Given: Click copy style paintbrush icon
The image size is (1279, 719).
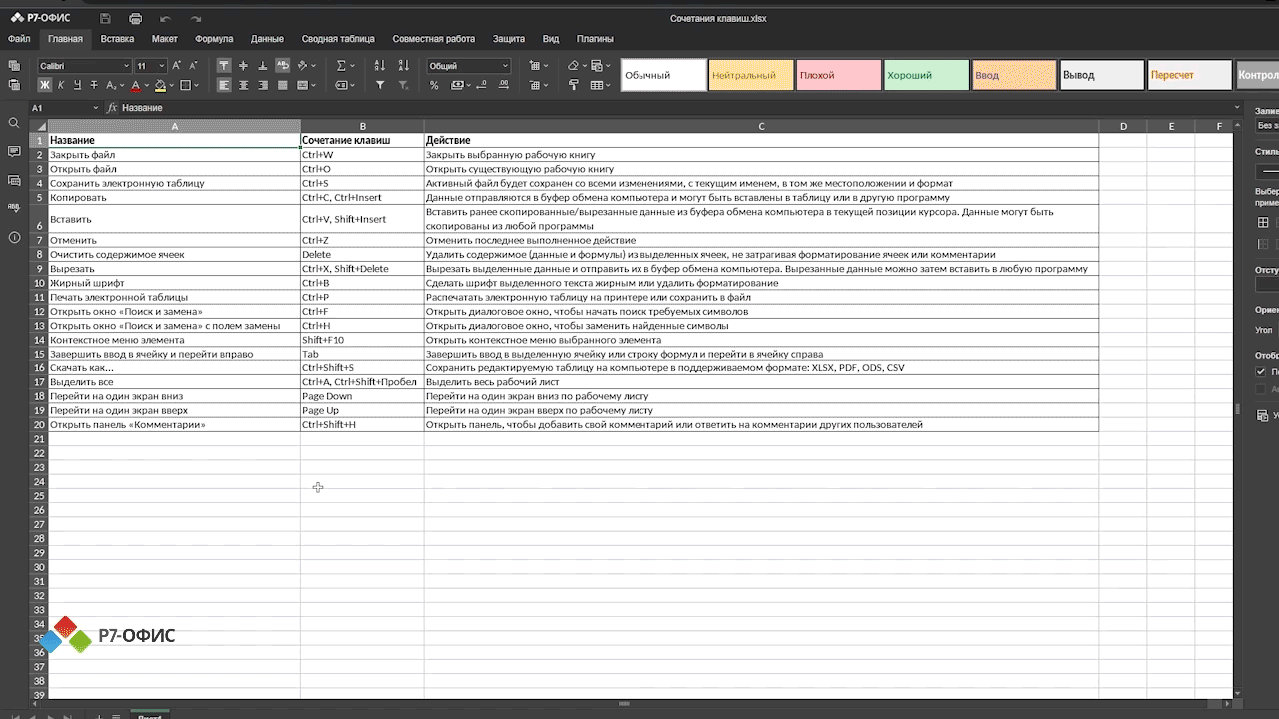Looking at the screenshot, I should point(573,85).
